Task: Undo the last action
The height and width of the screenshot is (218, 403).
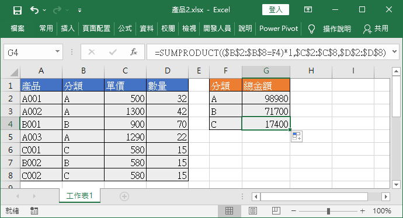Action: tap(34, 10)
